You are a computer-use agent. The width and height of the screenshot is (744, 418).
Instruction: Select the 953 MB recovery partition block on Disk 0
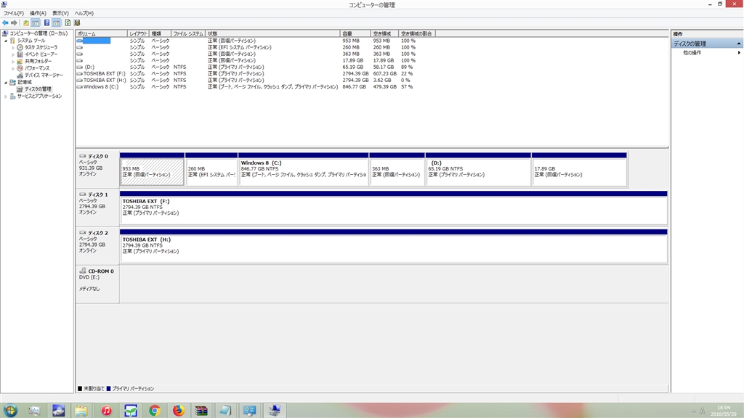(152, 169)
